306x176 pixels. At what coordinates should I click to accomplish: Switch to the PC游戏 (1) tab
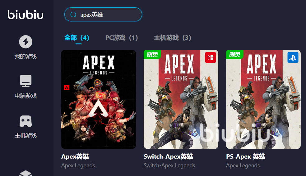click(x=122, y=38)
